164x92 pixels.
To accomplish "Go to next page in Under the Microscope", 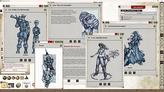I will (x=30, y=60).
